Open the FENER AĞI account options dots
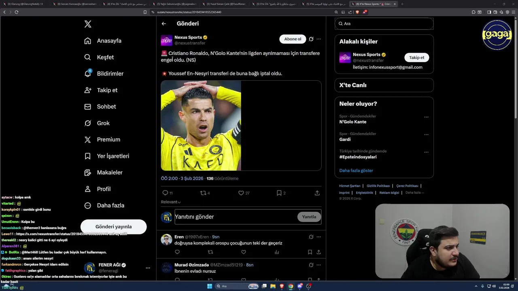Viewport: 518px width, 291px height. [148, 268]
